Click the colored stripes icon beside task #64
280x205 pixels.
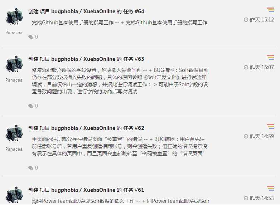pyautogui.click(x=270, y=10)
